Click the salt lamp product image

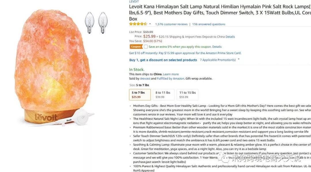(55, 63)
